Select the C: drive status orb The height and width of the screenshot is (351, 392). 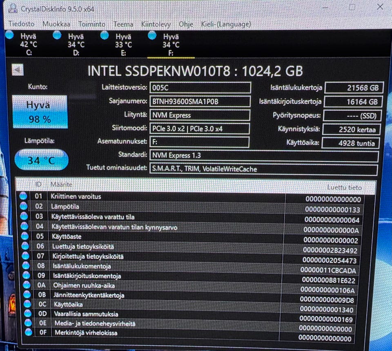click(9, 35)
